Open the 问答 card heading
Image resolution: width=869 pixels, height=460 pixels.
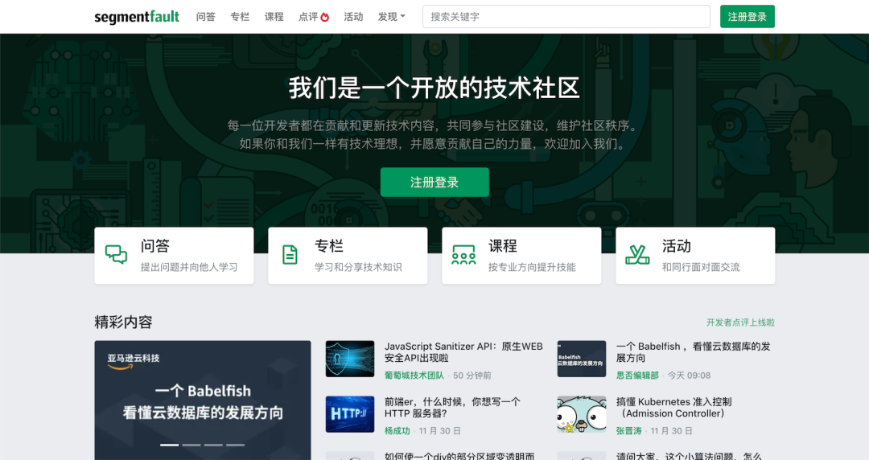(x=155, y=246)
